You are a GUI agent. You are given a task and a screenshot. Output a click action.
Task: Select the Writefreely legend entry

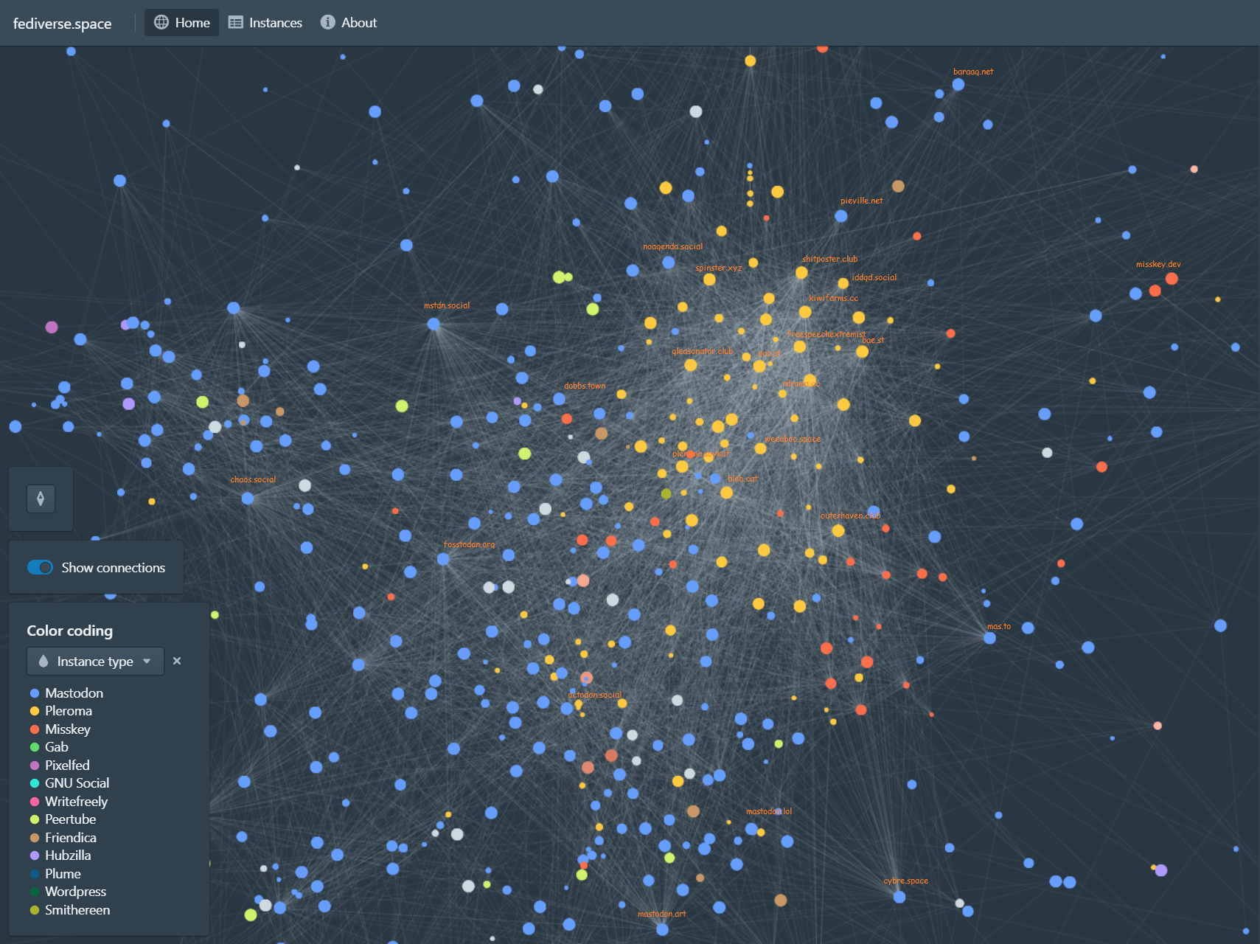69,802
